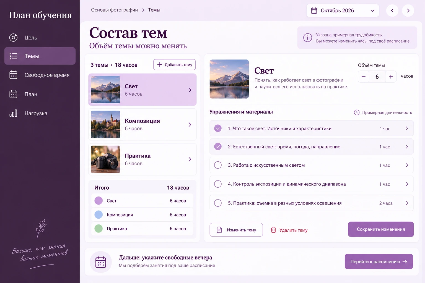Click the mountain lake thumbnail in Свет details
Image resolution: width=425 pixels, height=283 pixels.
229,79
